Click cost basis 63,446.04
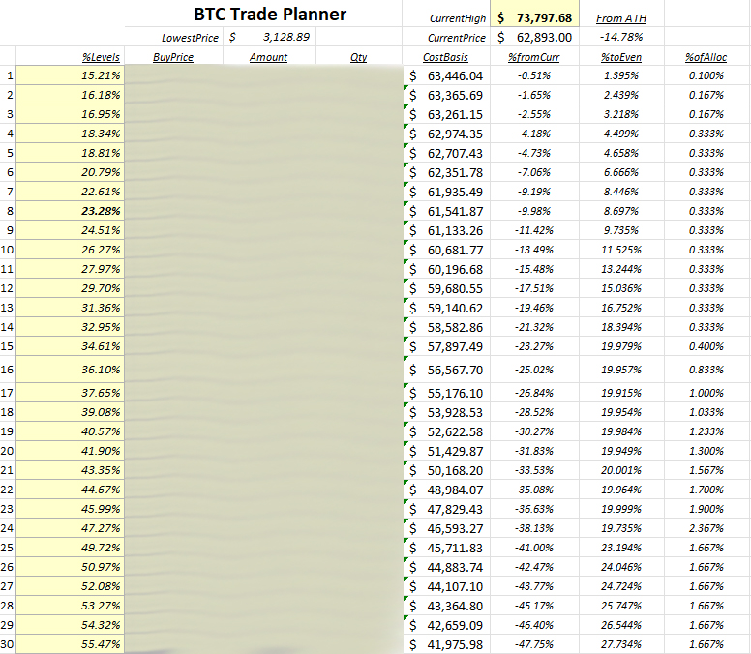This screenshot has width=751, height=654. [x=446, y=75]
